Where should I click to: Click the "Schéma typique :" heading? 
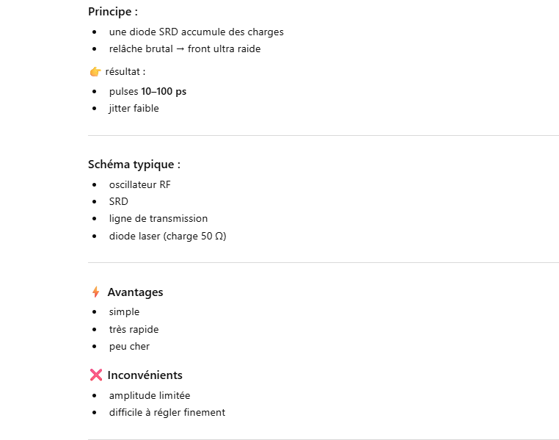tap(134, 165)
